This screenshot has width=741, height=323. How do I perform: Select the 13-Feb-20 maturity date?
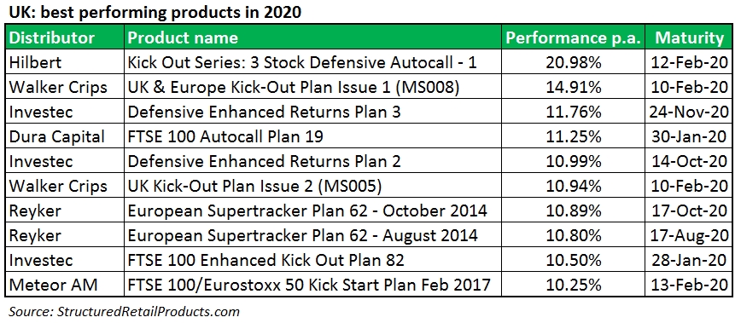[x=689, y=285]
